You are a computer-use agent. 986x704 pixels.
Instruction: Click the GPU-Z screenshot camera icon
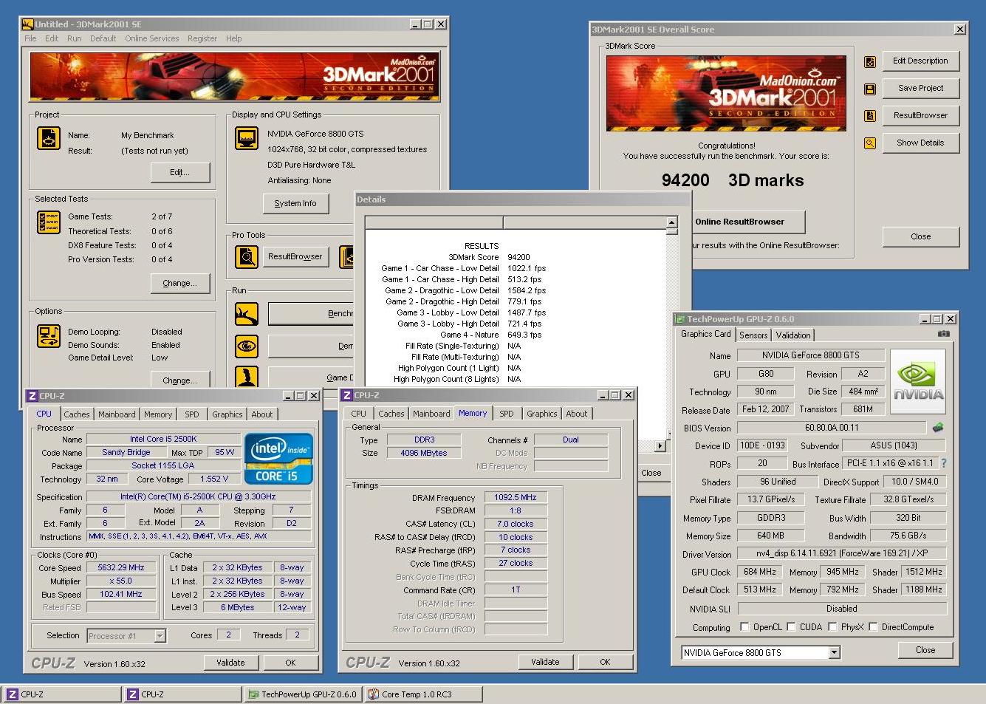point(943,334)
